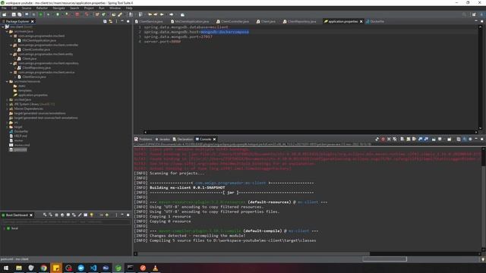Open the File menu
Viewport: 486px width, 273px height.
(4, 8)
